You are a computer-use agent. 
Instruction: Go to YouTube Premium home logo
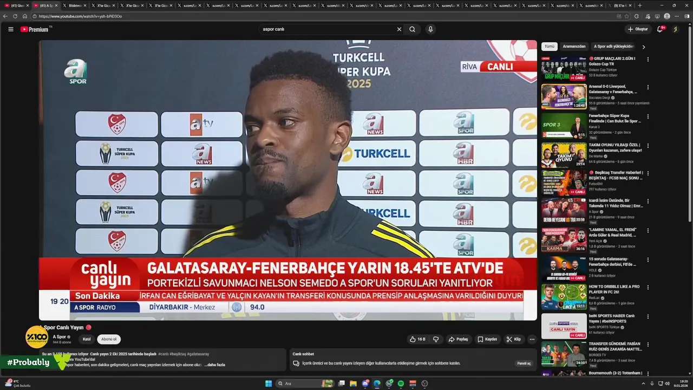point(35,29)
